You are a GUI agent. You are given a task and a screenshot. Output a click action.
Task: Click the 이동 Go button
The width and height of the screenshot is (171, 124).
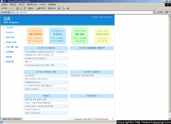click(x=160, y=12)
